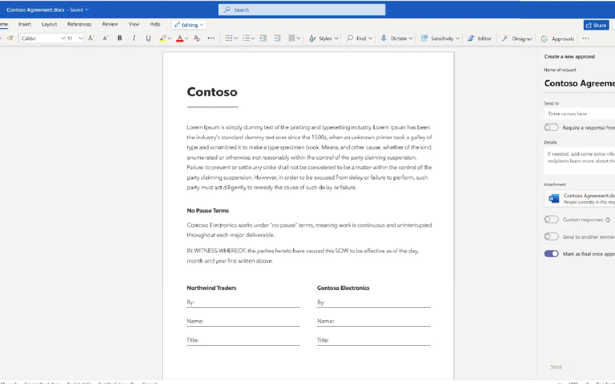Click the clear formatting icon
The height and width of the screenshot is (384, 615).
tap(197, 38)
